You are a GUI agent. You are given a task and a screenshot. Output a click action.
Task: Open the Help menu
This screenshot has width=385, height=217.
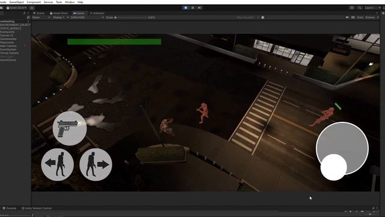coord(80,2)
